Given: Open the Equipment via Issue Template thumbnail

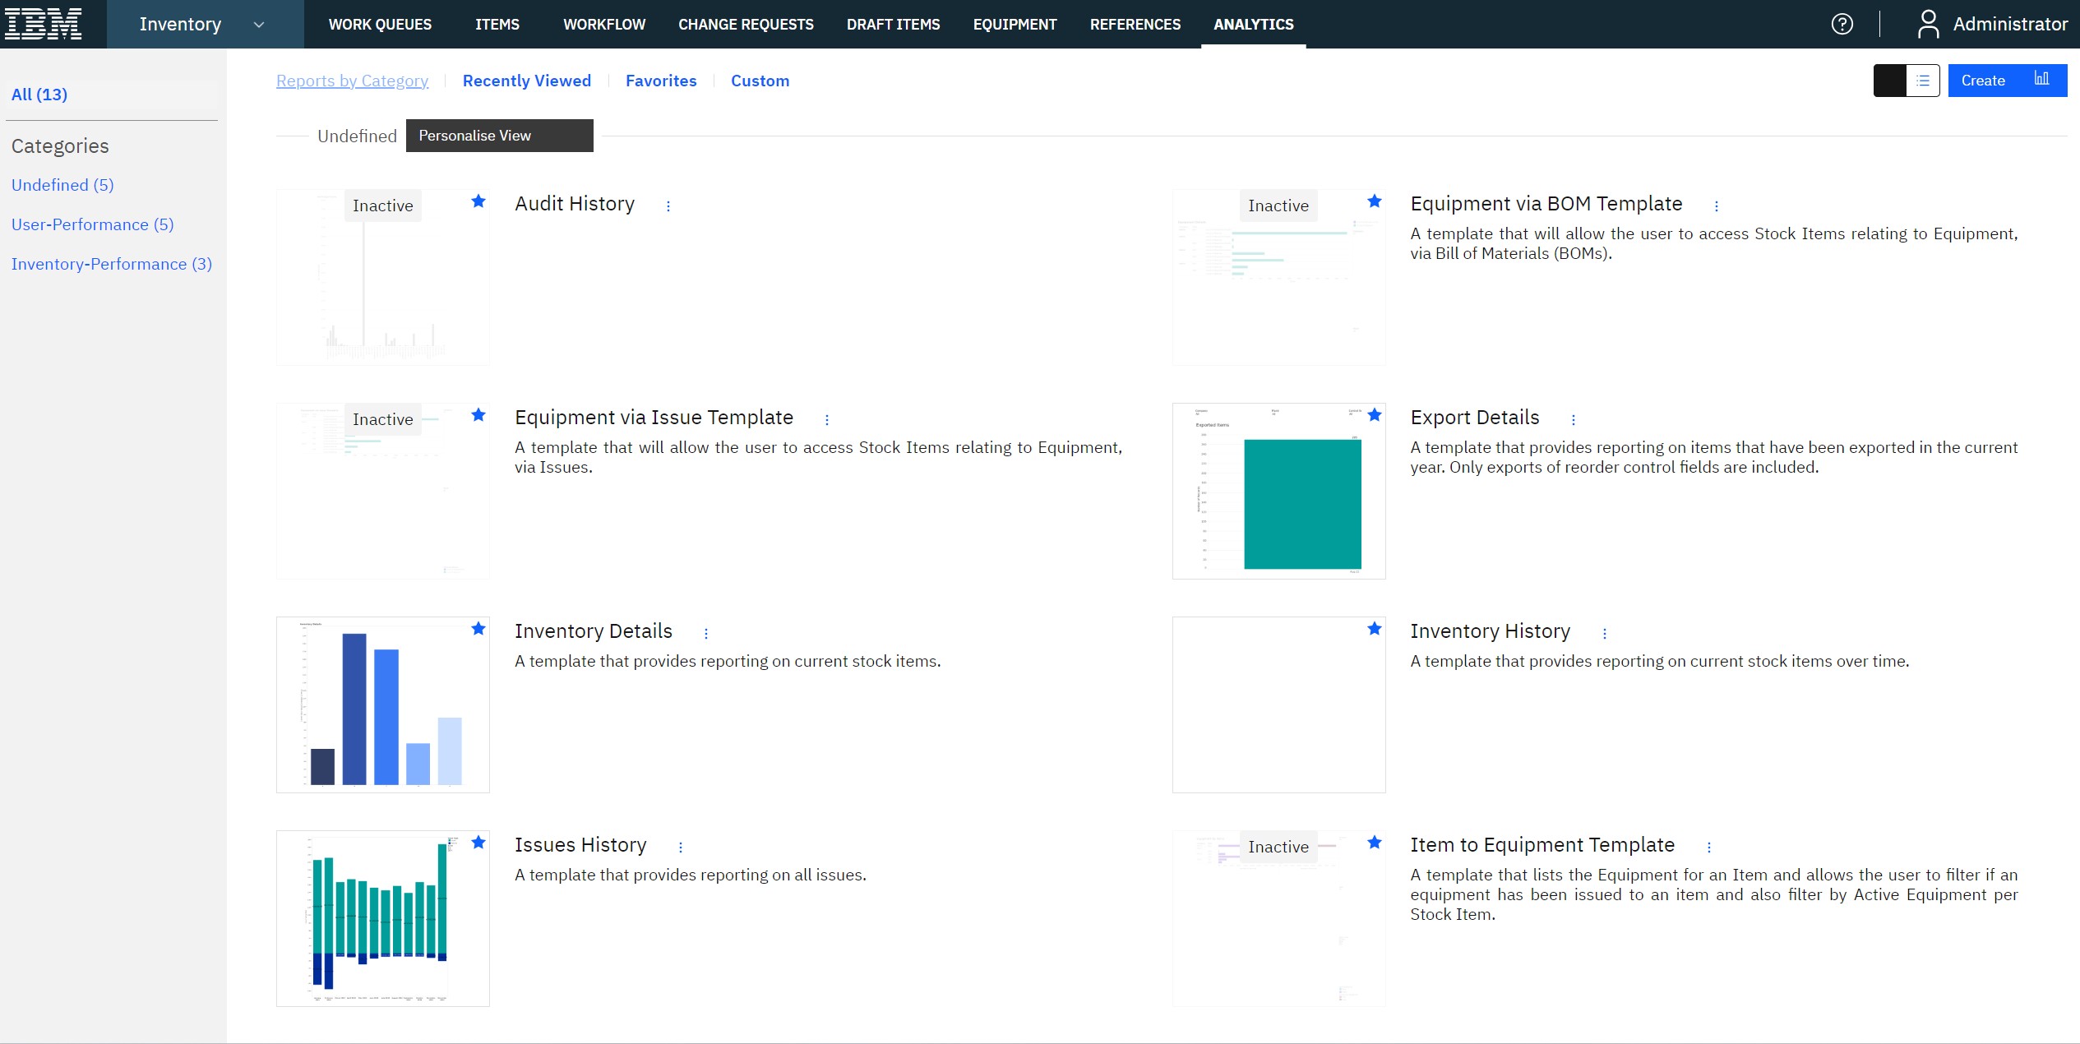Looking at the screenshot, I should pyautogui.click(x=383, y=491).
